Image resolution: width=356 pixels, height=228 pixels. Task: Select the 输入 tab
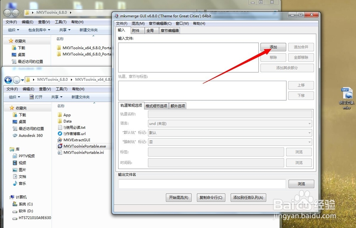[x=123, y=30]
